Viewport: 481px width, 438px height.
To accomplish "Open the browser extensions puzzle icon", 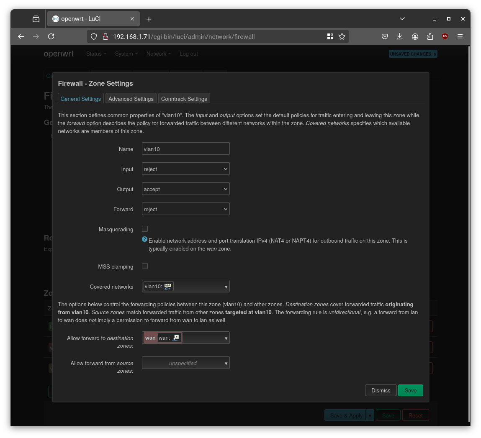I will (430, 36).
